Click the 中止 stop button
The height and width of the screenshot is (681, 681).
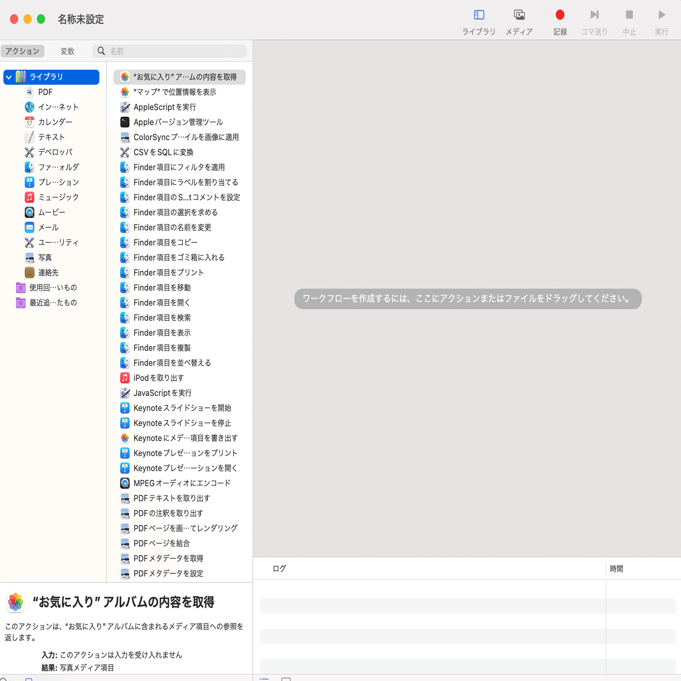tap(629, 22)
